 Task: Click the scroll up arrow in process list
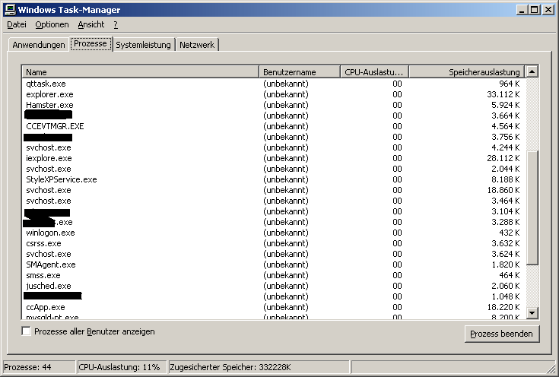(x=532, y=71)
